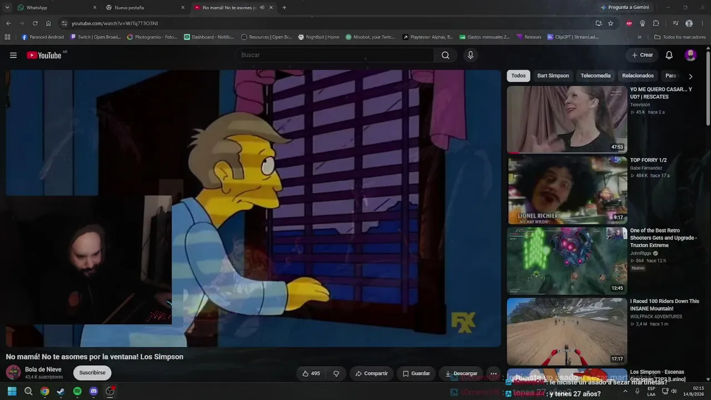The height and width of the screenshot is (400, 711).
Task: Click the Crear button
Action: coord(642,55)
